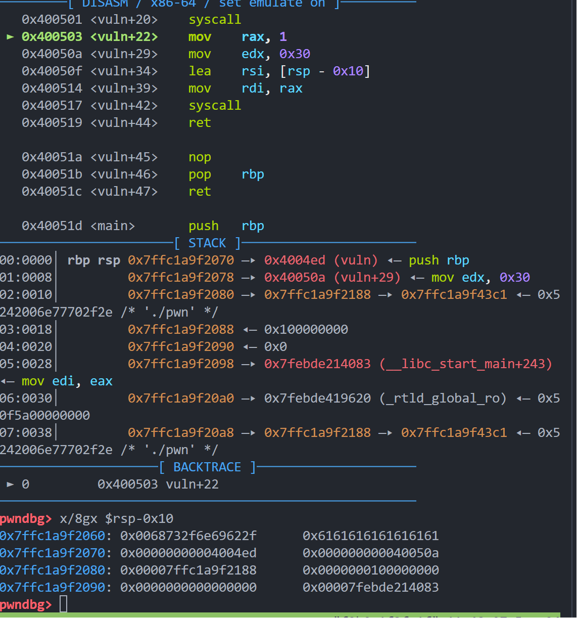Screen dimensions: 577x618
Task: Click the green ► marker in BACKTRACE
Action: pyautogui.click(x=10, y=484)
